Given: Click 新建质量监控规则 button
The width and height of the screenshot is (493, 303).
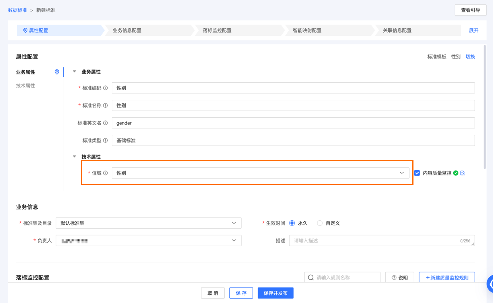Looking at the screenshot, I should click(x=447, y=278).
